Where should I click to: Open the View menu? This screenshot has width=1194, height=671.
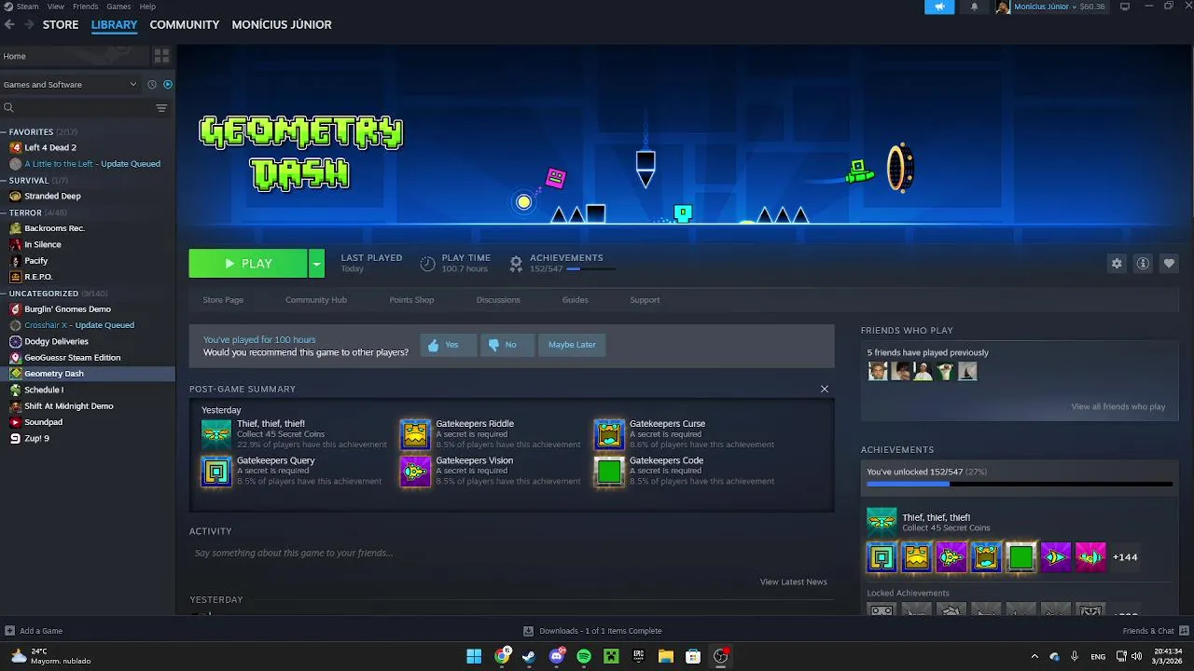[x=56, y=7]
